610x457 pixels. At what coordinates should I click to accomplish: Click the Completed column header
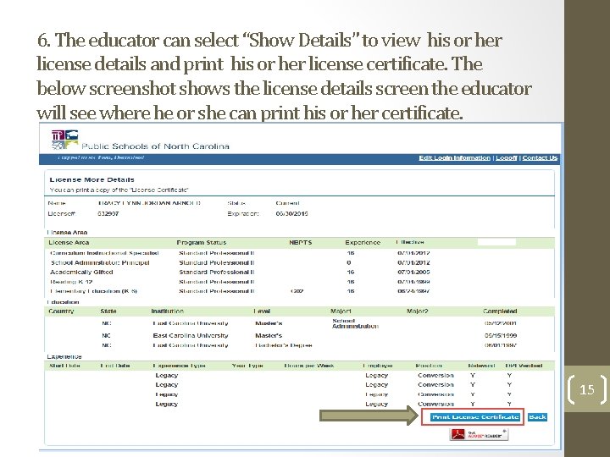pos(500,311)
